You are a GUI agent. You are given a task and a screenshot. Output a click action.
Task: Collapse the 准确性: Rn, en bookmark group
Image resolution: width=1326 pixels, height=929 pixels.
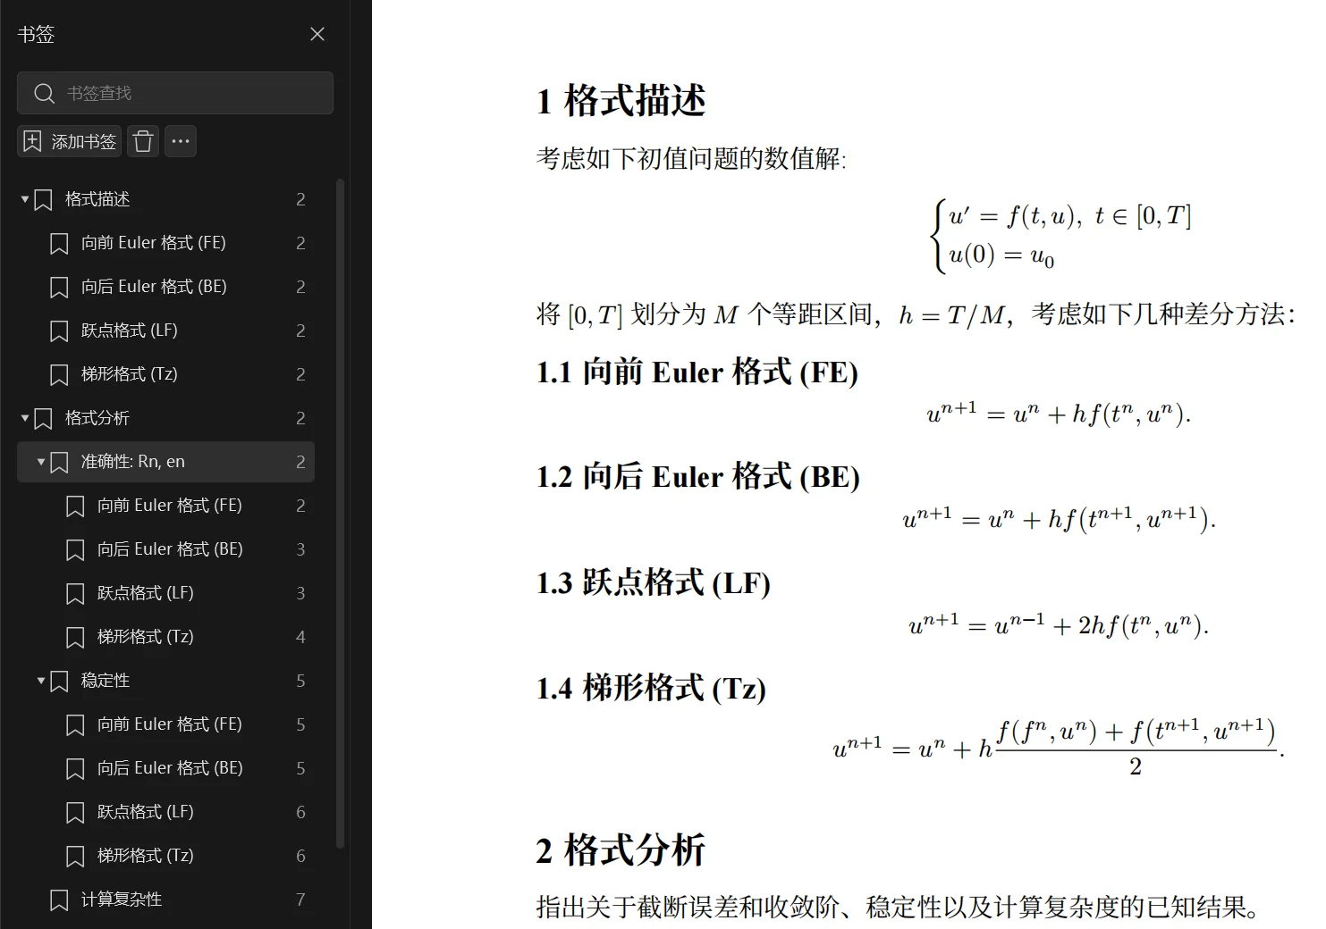click(x=41, y=462)
